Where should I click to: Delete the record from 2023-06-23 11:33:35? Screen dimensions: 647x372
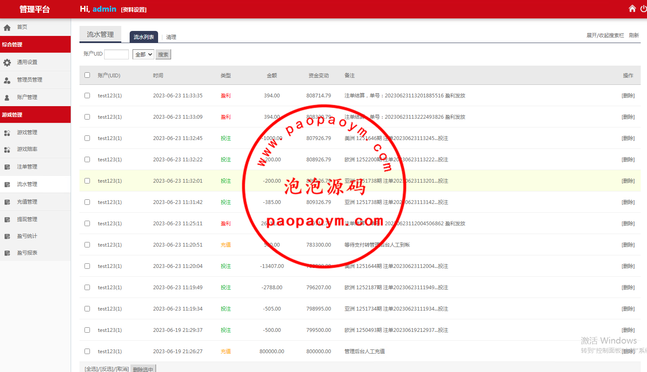(628, 96)
